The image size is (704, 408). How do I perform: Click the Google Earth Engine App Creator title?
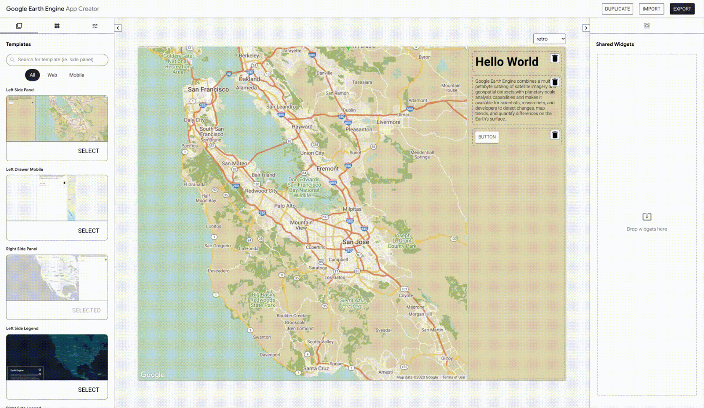(x=52, y=9)
